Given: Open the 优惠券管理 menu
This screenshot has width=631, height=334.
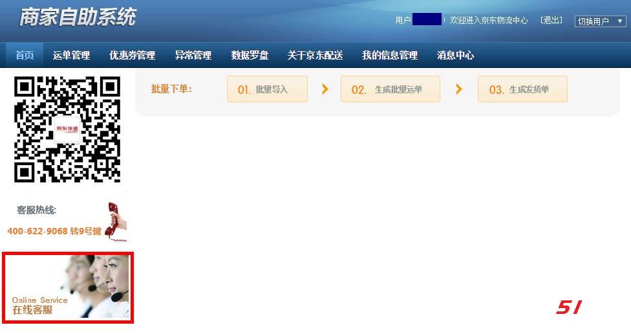Looking at the screenshot, I should point(132,56).
